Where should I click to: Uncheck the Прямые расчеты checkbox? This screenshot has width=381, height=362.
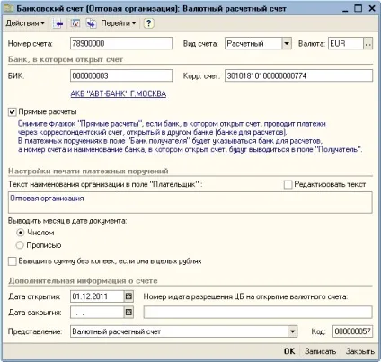pyautogui.click(x=12, y=112)
